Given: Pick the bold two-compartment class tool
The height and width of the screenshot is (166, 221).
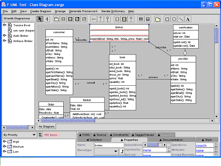Looking at the screenshot, I should (124, 19).
